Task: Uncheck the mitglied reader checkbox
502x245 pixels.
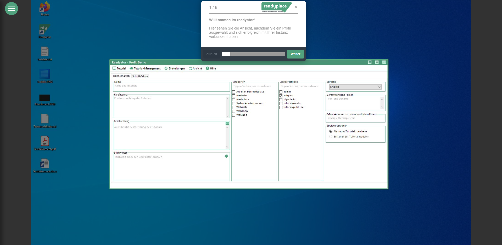Action: [281, 96]
